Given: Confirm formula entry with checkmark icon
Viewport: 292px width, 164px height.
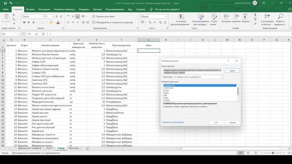Looking at the screenshot, I should [x=36, y=34].
